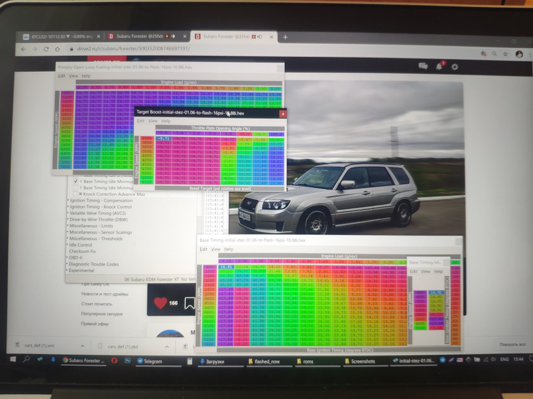Image resolution: width=533 pixels, height=399 pixels.
Task: Bookmark the page with the star icon
Action: tap(505, 54)
